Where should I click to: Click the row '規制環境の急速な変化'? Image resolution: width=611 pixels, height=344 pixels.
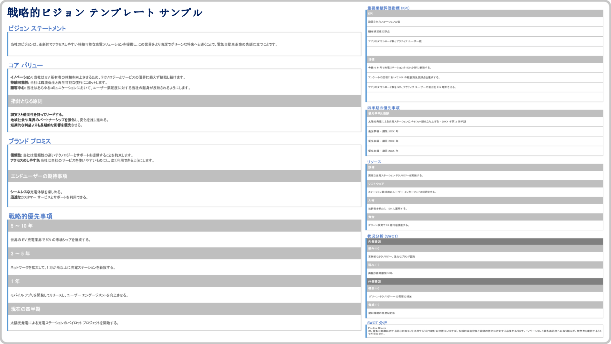tap(485, 313)
